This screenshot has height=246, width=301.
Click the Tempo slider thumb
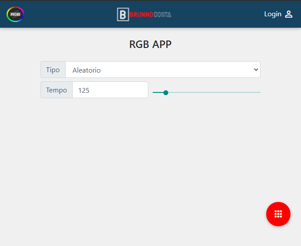[165, 92]
